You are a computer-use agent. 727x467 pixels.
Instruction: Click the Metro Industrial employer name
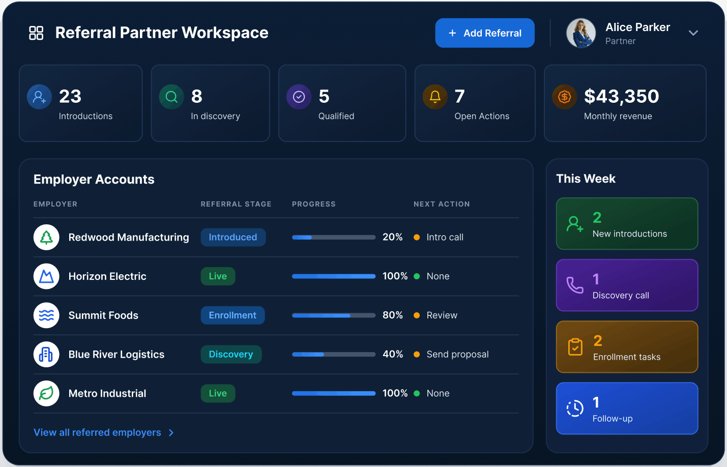point(107,394)
